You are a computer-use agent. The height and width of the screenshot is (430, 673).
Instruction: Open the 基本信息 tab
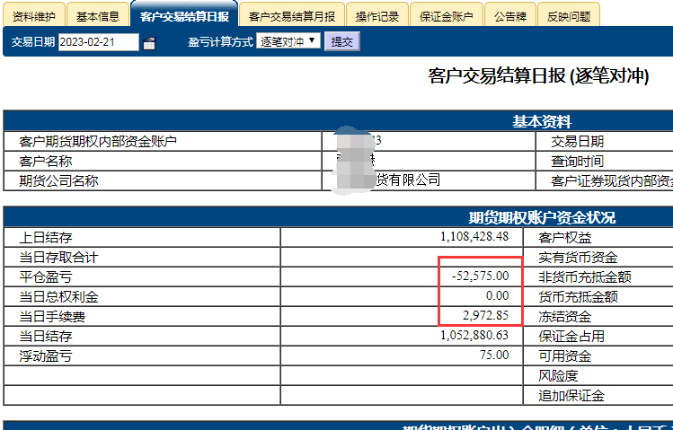tap(97, 16)
